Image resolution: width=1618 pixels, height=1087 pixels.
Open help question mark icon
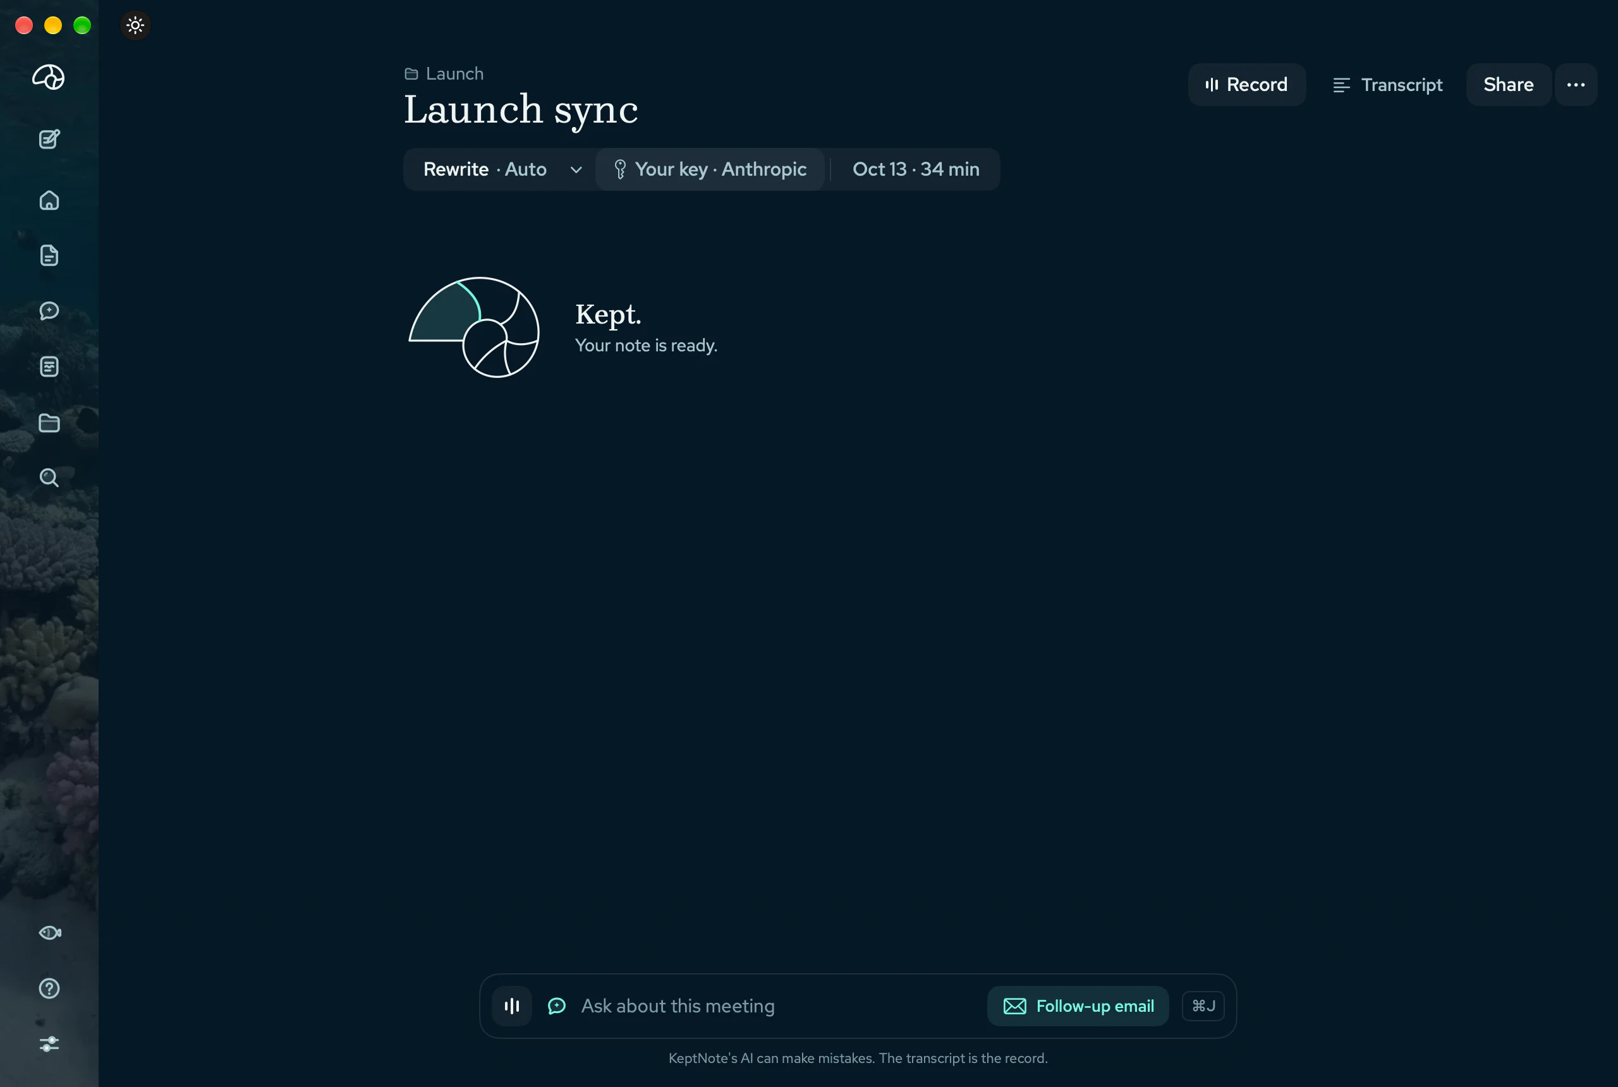tap(49, 988)
